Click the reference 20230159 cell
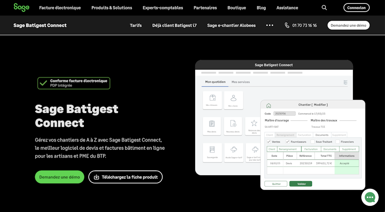385x212 pixels. coord(306,163)
